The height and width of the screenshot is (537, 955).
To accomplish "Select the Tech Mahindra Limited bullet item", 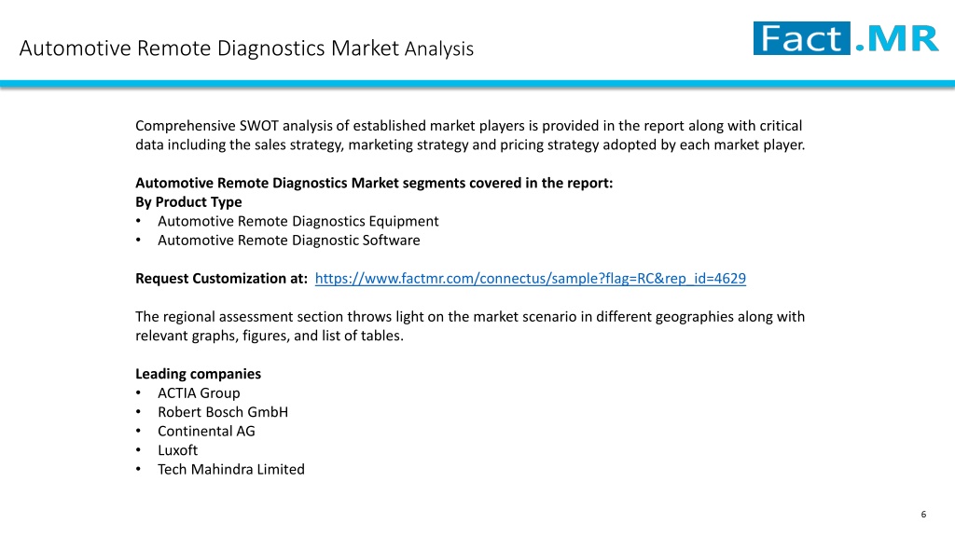I will (x=231, y=470).
